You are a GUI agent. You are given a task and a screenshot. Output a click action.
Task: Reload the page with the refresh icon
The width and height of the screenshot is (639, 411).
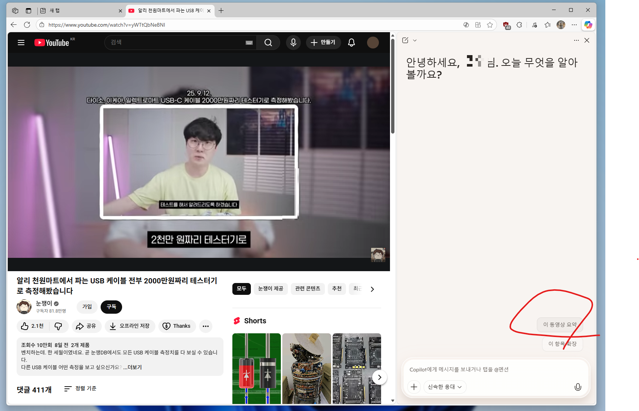click(x=27, y=25)
